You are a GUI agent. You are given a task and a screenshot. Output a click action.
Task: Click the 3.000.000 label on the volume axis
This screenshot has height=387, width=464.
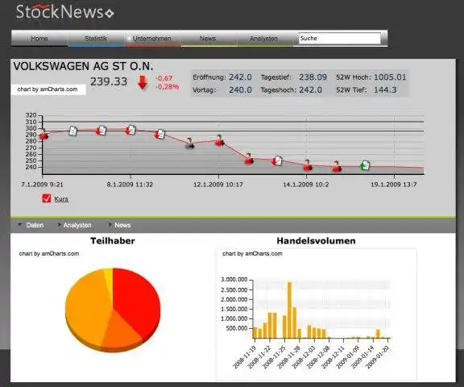(x=234, y=280)
